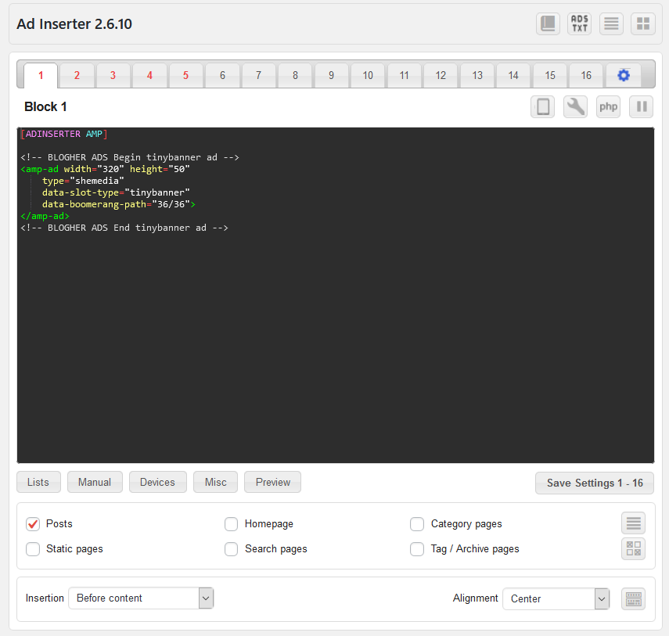Switch to block tab 13
The height and width of the screenshot is (636, 669).
click(477, 76)
